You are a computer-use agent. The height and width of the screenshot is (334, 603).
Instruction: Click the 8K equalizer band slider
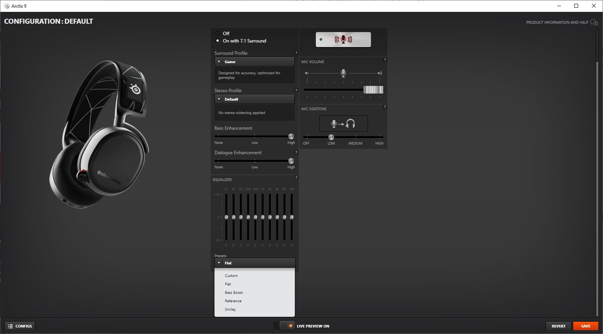(x=284, y=217)
